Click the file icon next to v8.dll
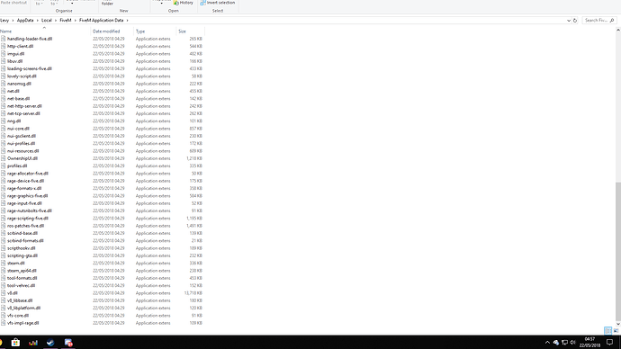This screenshot has width=621, height=349. (x=4, y=293)
